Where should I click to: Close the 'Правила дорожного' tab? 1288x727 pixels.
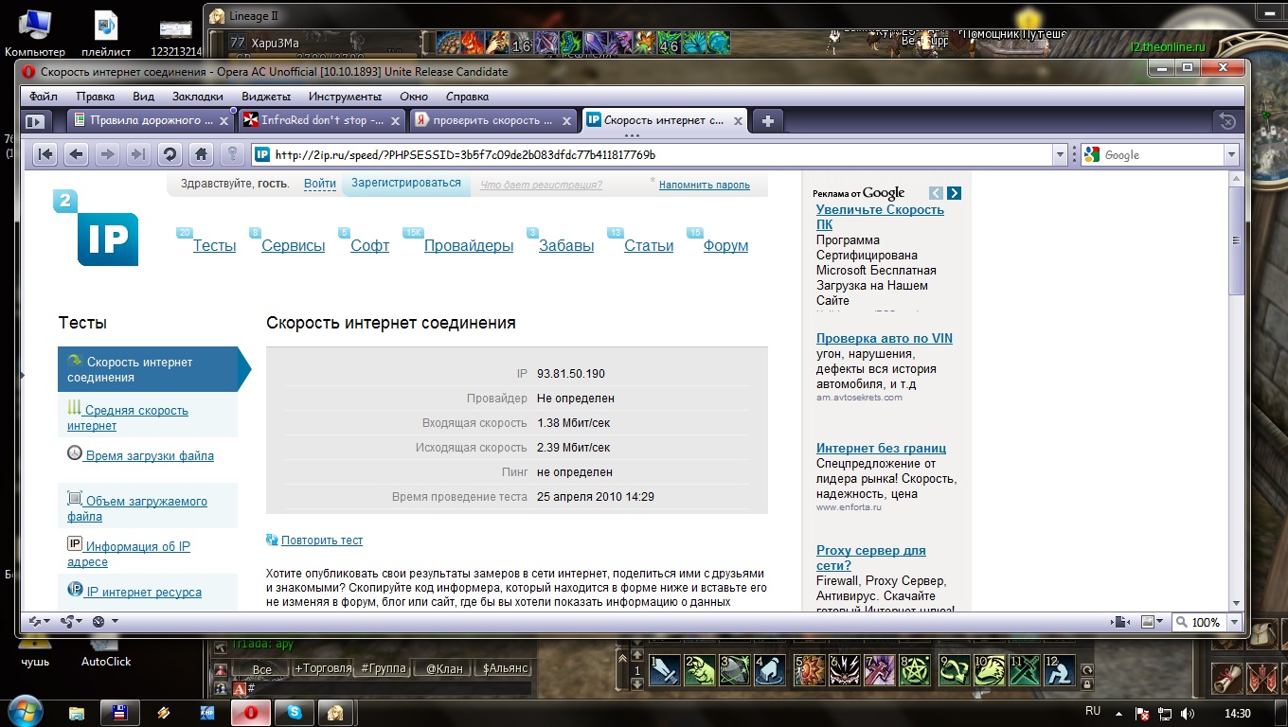point(224,121)
